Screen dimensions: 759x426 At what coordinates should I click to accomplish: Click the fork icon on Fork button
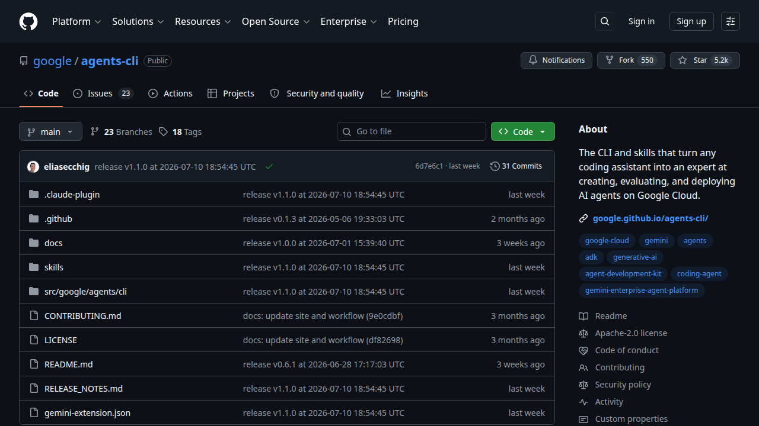click(x=610, y=60)
